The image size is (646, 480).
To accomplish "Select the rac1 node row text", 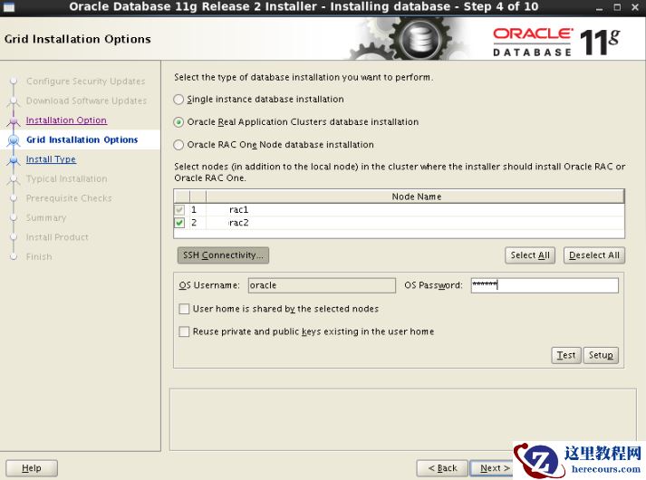I will click(x=238, y=209).
